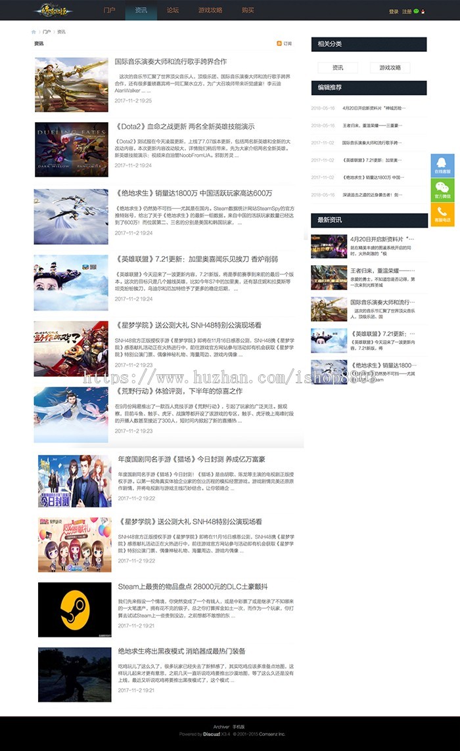Click the 客服电话 phone floating icon
This screenshot has height=751, width=460.
442,214
